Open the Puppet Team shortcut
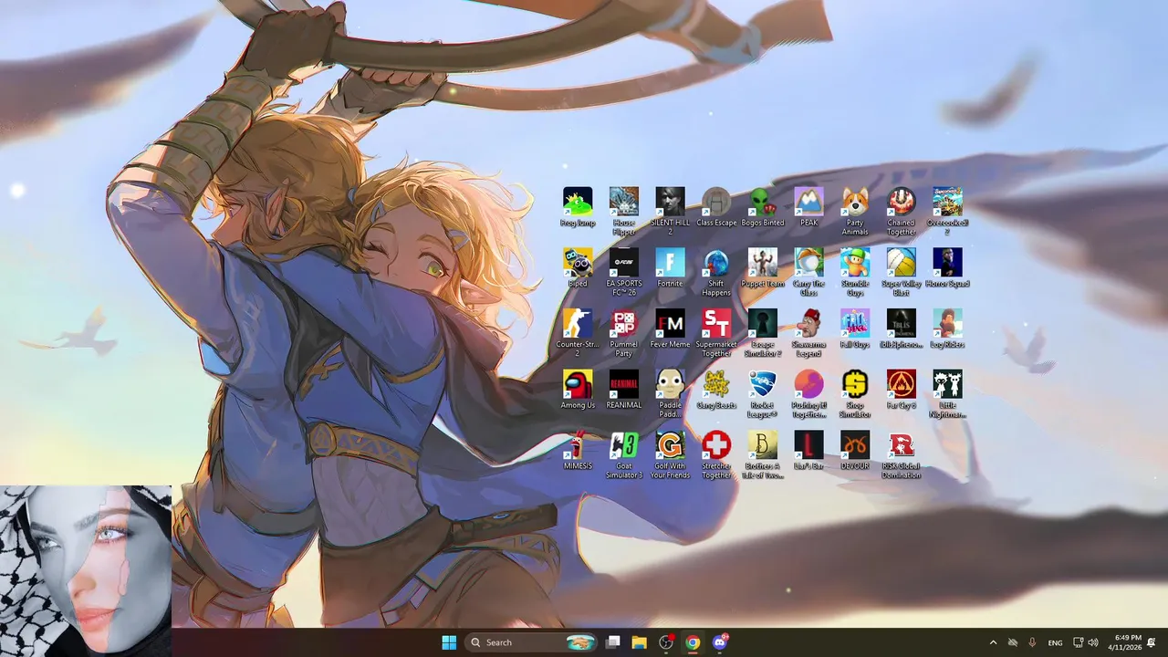Image resolution: width=1168 pixels, height=657 pixels. point(763,269)
